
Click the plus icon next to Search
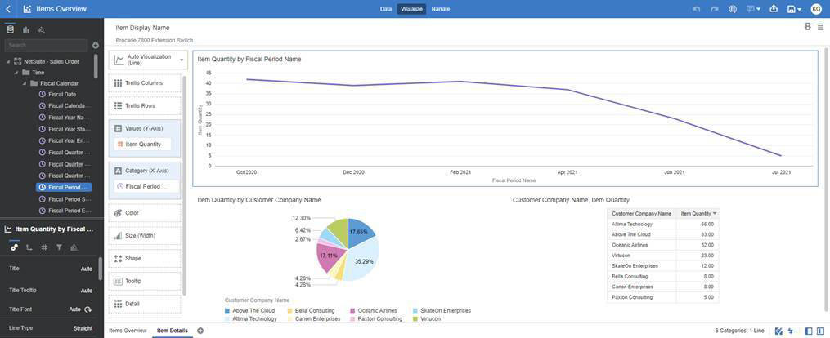(x=96, y=46)
